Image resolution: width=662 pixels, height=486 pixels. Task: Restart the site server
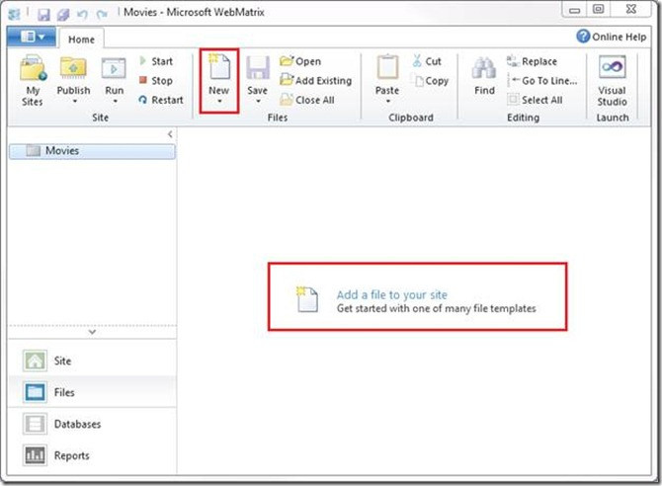point(161,100)
